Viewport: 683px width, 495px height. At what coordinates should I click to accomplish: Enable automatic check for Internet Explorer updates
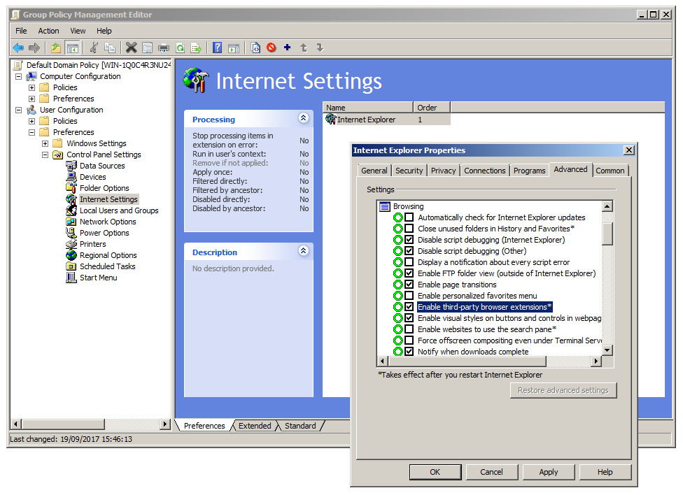pos(409,217)
